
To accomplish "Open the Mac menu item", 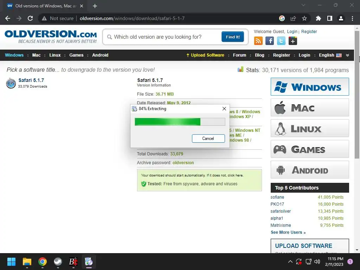I will click(36, 55).
